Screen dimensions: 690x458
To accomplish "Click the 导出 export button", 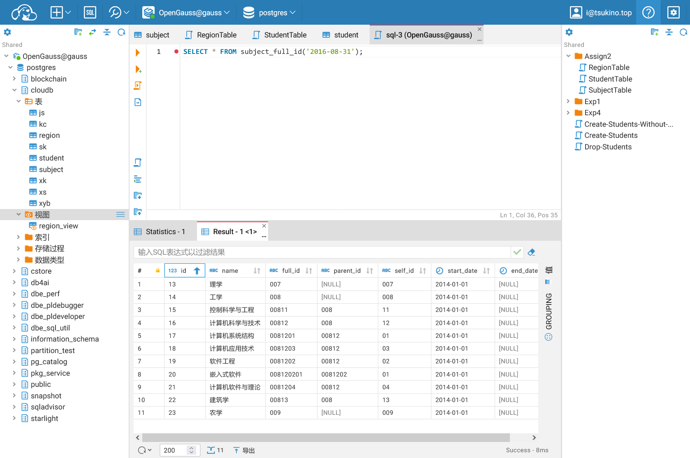I will pyautogui.click(x=244, y=450).
